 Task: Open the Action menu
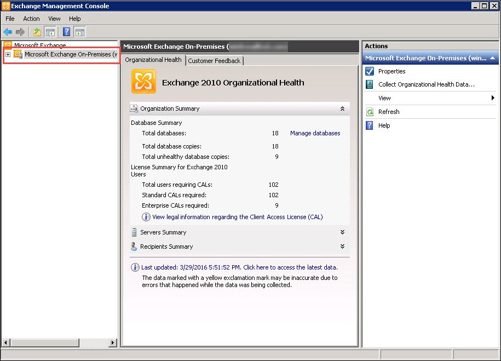[31, 19]
